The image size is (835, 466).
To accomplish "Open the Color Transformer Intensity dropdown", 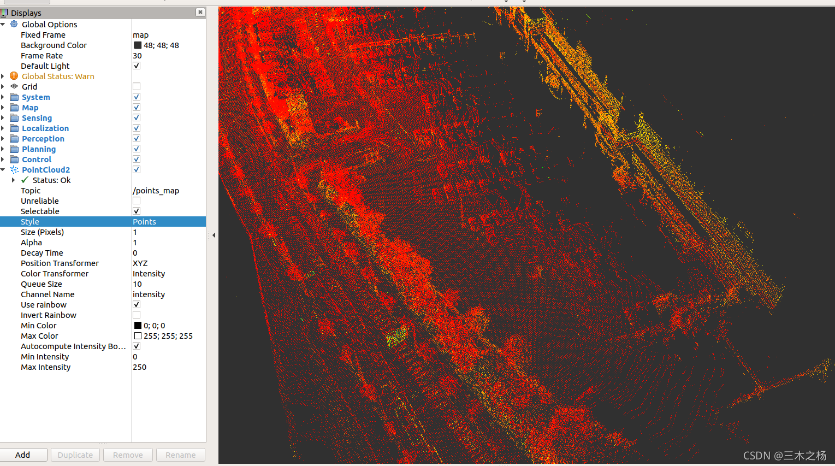I will coord(169,273).
